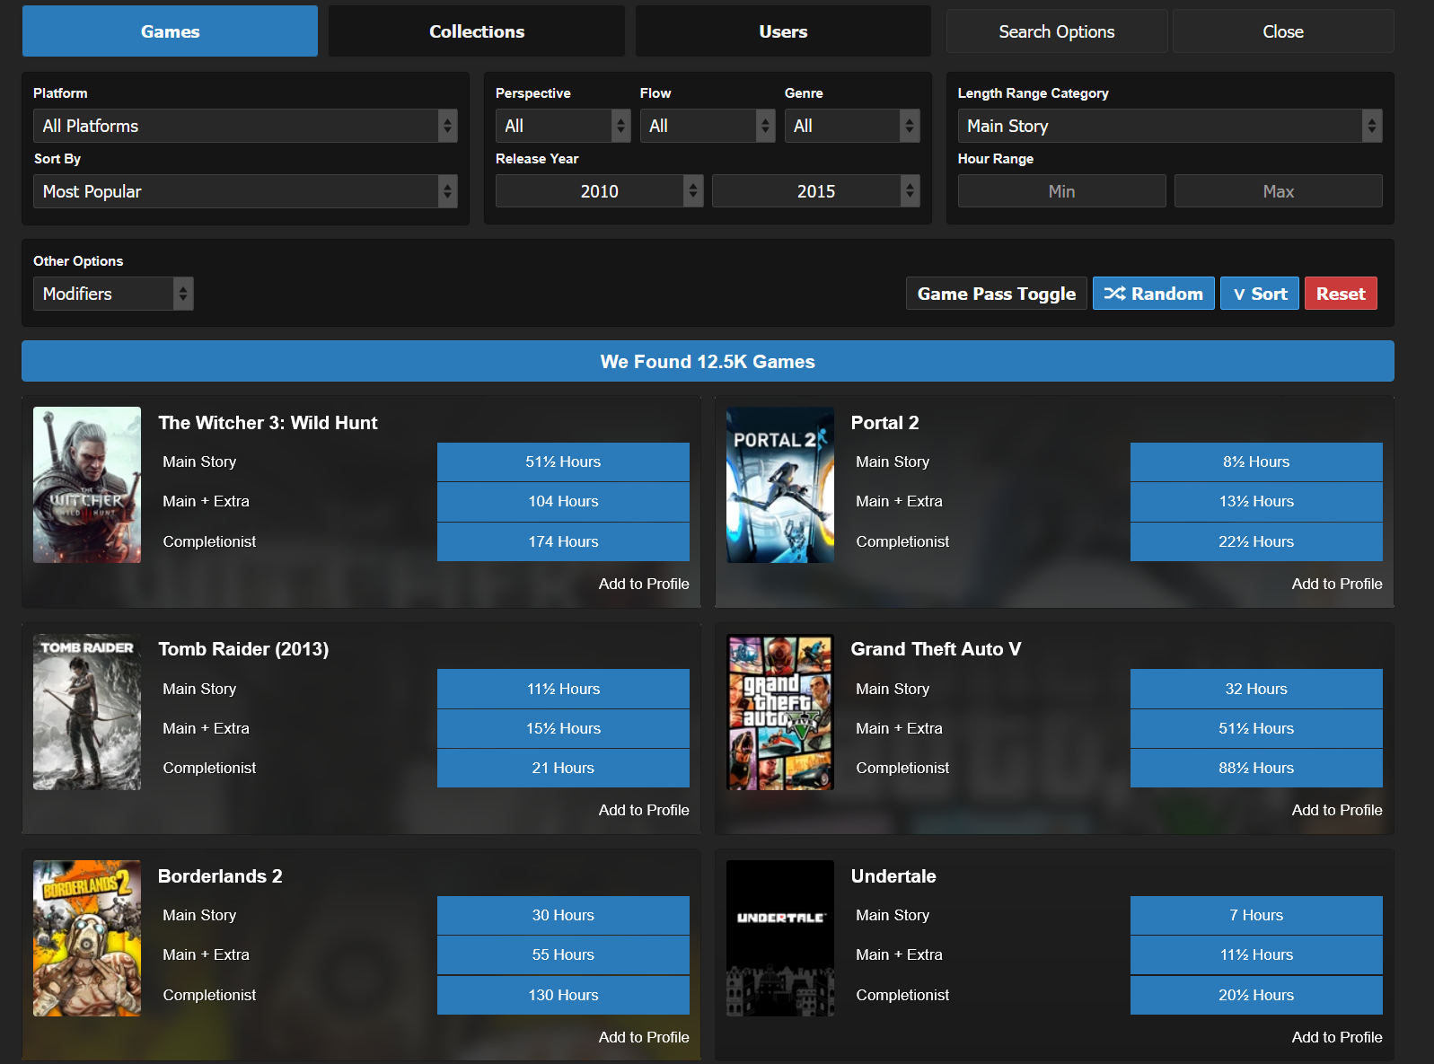Open the Length Range Category dropdown
This screenshot has height=1064, width=1434.
(1170, 126)
